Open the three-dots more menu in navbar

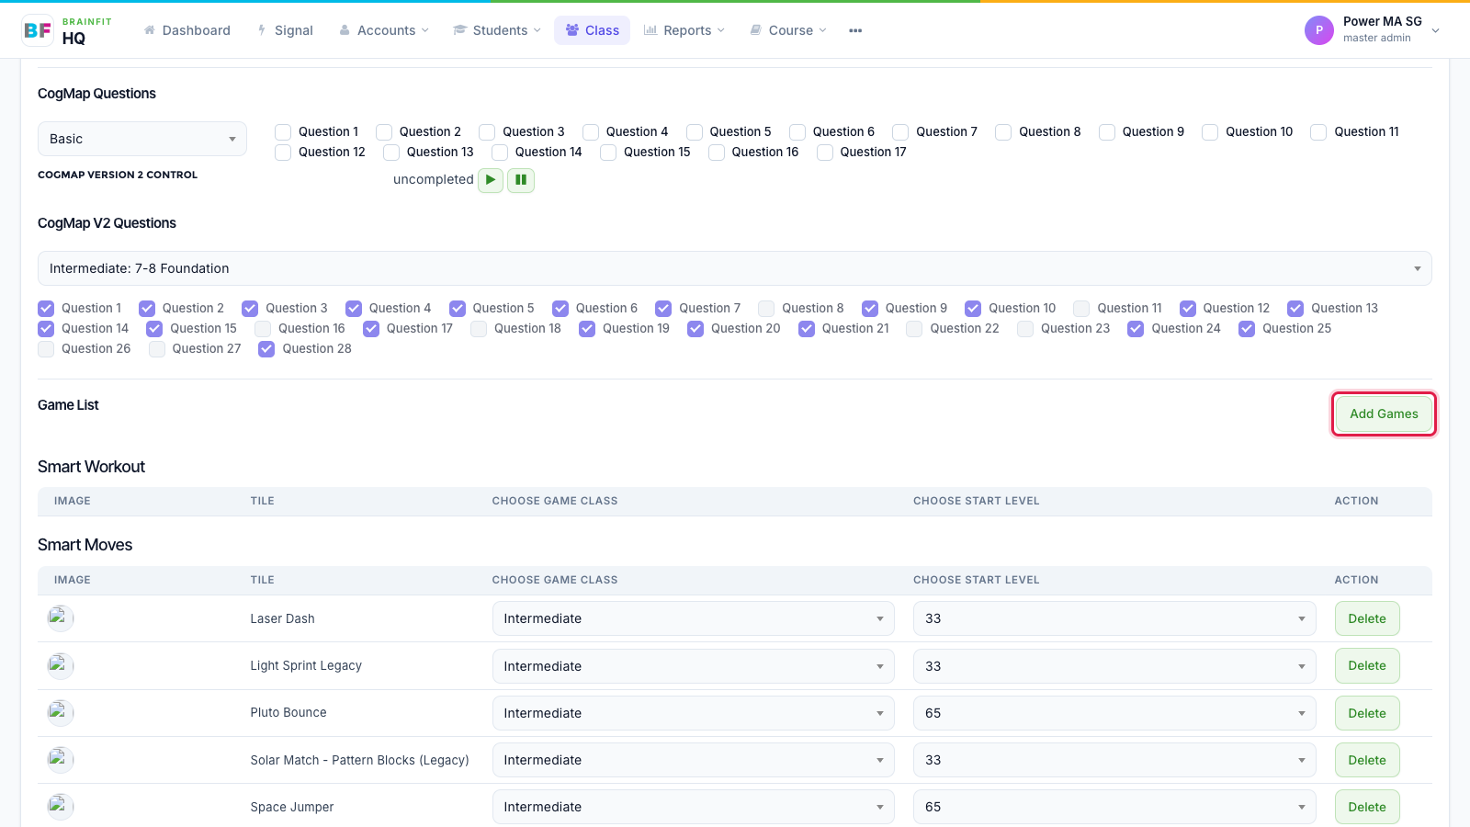click(855, 30)
